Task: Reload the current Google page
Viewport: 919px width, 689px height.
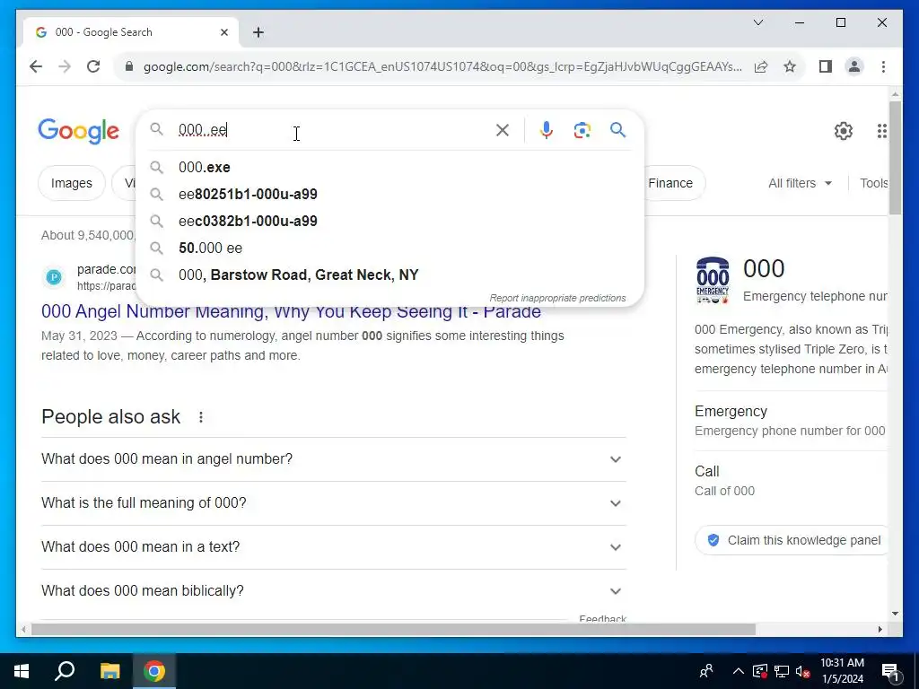Action: 93,66
